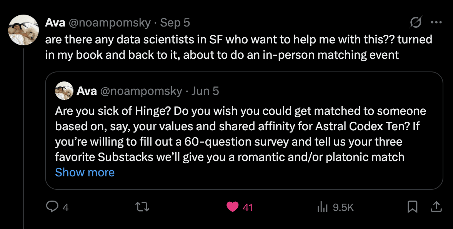The width and height of the screenshot is (453, 229).
Task: Open view analytics bar chart icon
Action: click(322, 207)
